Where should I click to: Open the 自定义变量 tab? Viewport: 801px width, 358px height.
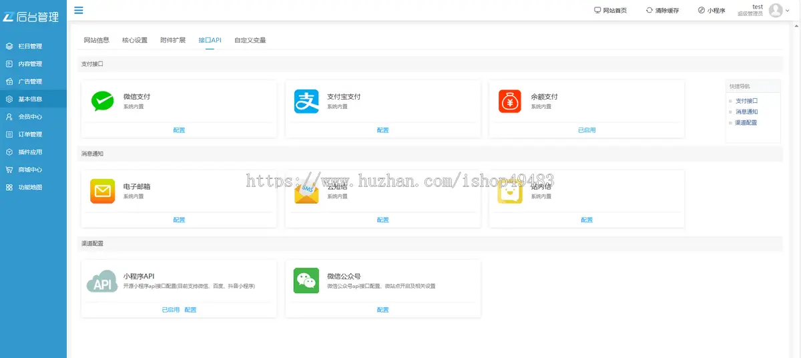(x=250, y=40)
